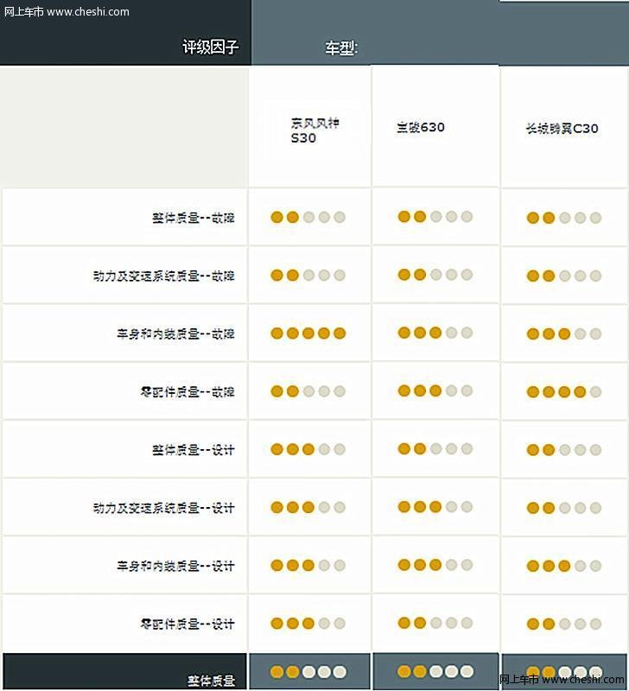Image resolution: width=629 pixels, height=691 pixels.
Task: Click C30 four-dot rating for 零配件质量--故障
Action: 564,392
